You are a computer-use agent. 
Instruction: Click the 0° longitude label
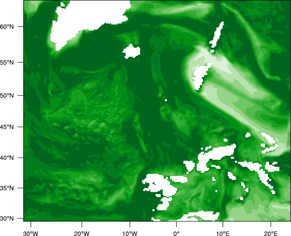[176, 233]
